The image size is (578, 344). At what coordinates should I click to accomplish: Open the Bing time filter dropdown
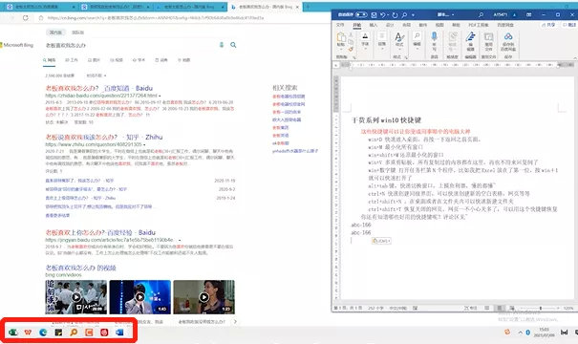click(96, 75)
